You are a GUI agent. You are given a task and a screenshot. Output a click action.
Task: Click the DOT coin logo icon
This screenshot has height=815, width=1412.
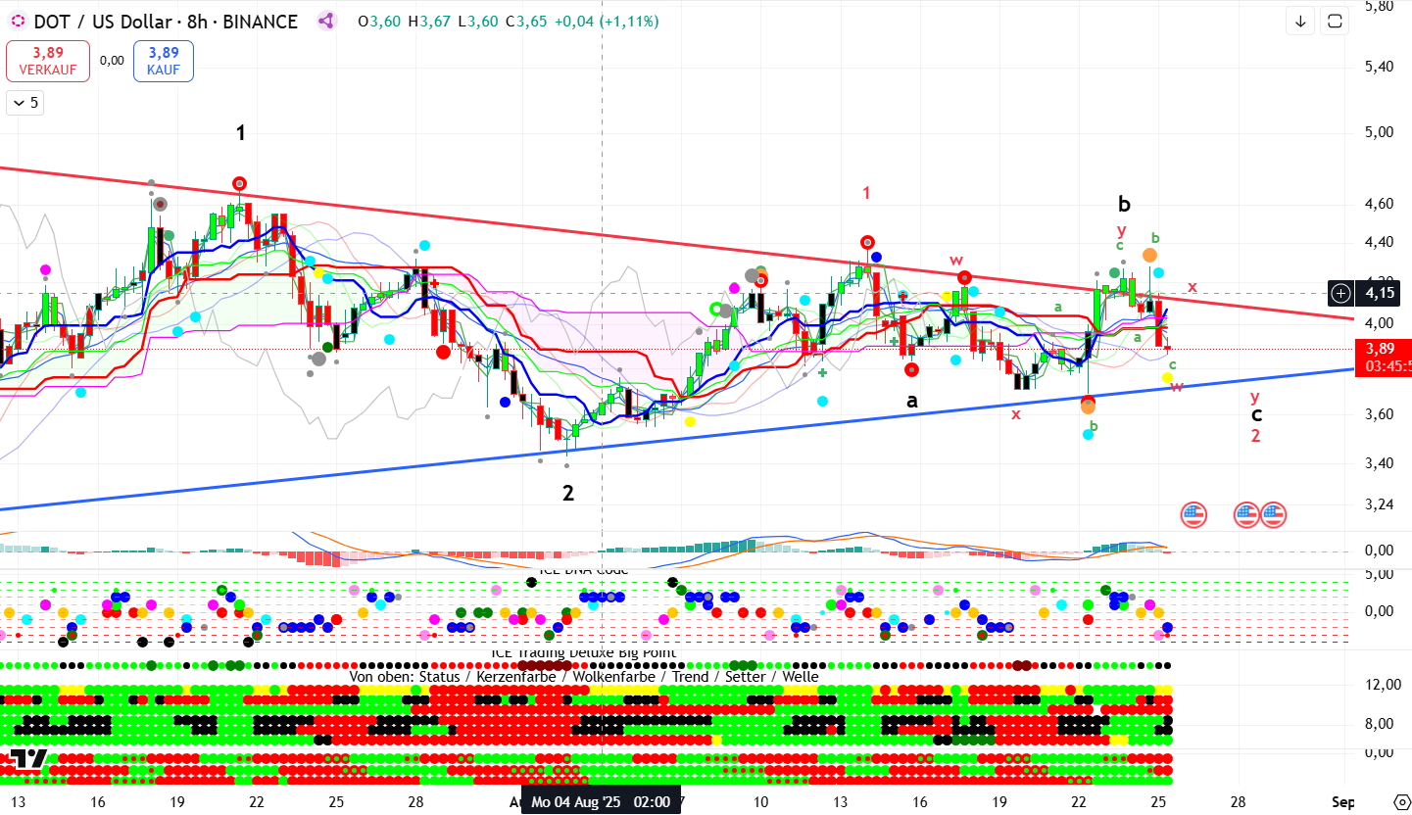click(17, 22)
